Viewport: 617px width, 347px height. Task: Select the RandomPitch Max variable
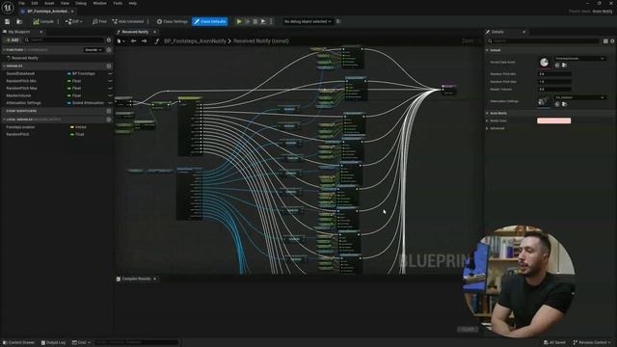click(21, 88)
